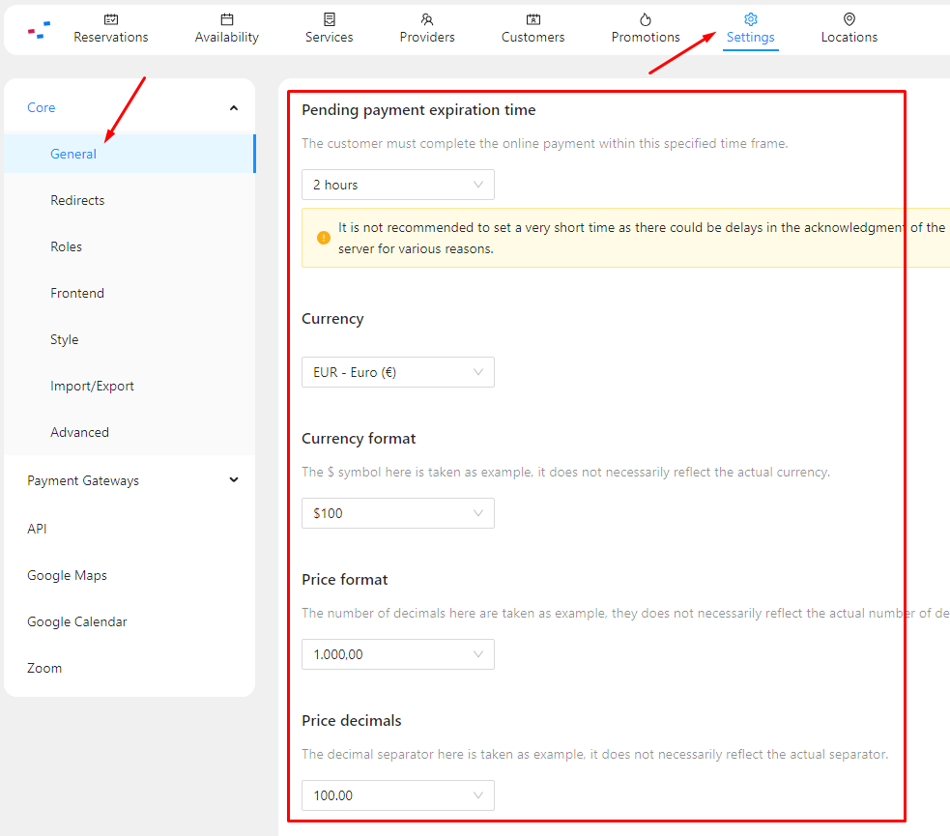Select the Settings gear icon
The image size is (950, 836).
(x=750, y=19)
